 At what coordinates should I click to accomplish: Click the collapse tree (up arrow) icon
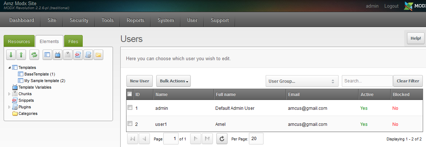[21, 55]
